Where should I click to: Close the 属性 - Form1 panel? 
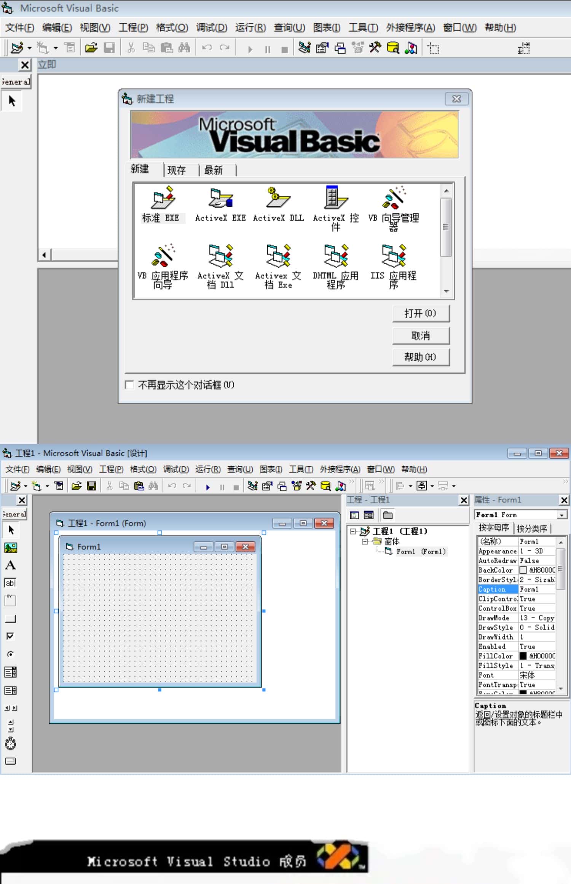564,500
